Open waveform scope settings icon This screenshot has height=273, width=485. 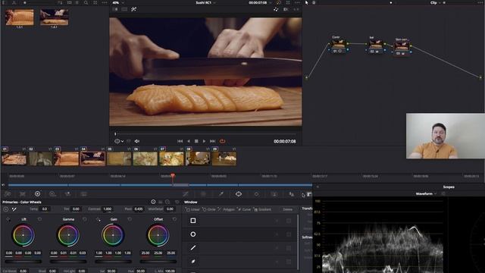443,194
